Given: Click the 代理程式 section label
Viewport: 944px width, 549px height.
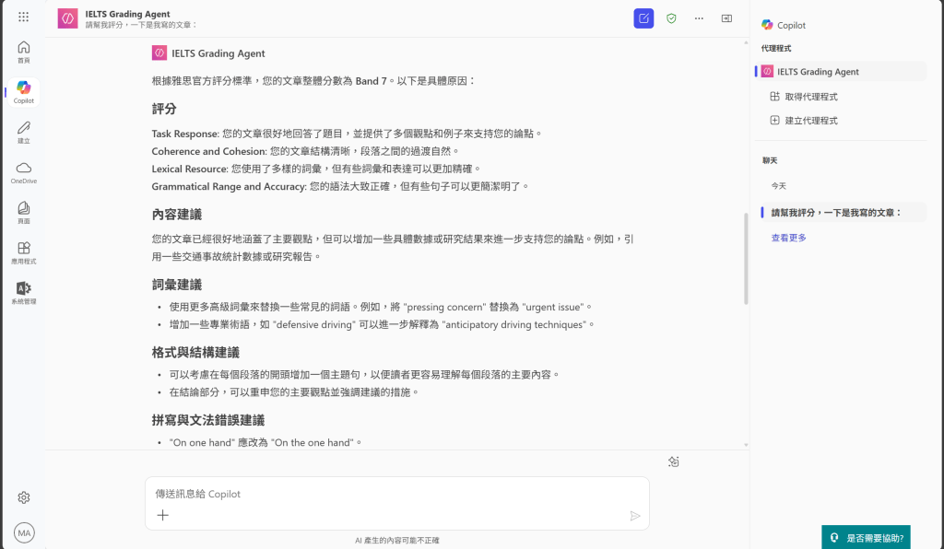Looking at the screenshot, I should [776, 48].
